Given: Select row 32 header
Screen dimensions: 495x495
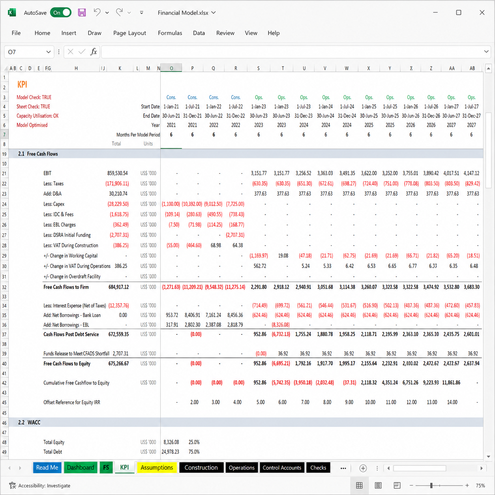Looking at the screenshot, I should coord(4,287).
